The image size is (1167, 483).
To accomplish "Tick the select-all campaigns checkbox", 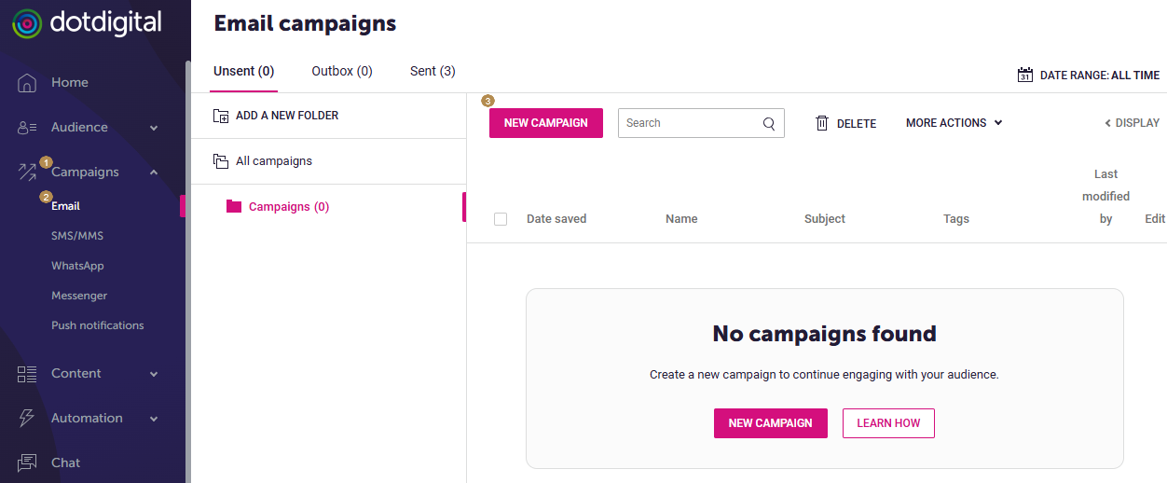I will [x=501, y=219].
